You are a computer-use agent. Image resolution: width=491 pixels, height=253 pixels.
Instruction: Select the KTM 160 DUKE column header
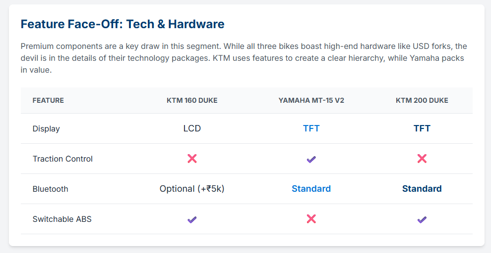point(192,100)
